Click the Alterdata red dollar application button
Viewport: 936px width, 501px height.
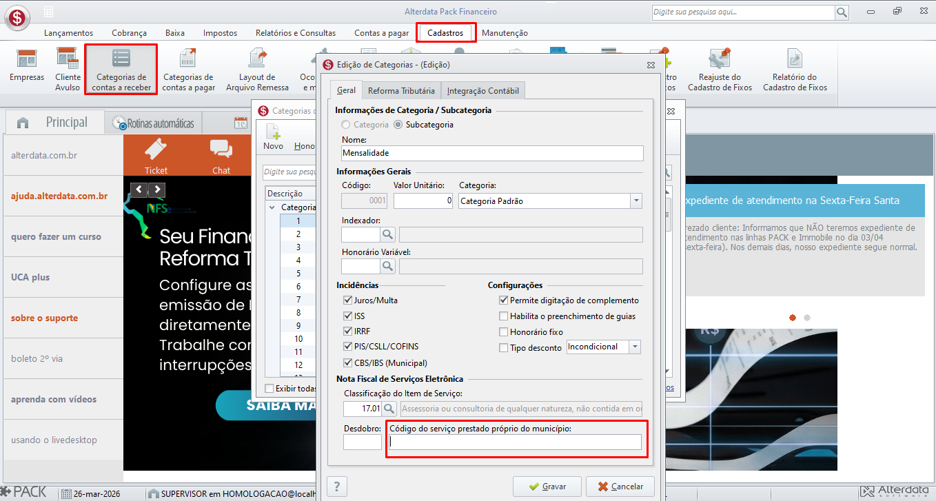point(17,17)
